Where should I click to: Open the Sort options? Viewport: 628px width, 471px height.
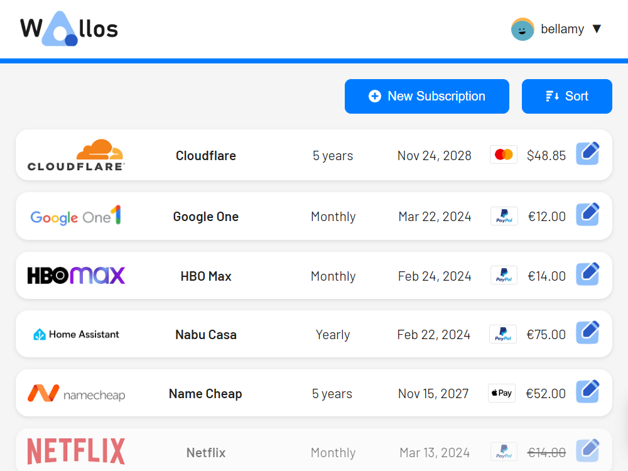[566, 96]
